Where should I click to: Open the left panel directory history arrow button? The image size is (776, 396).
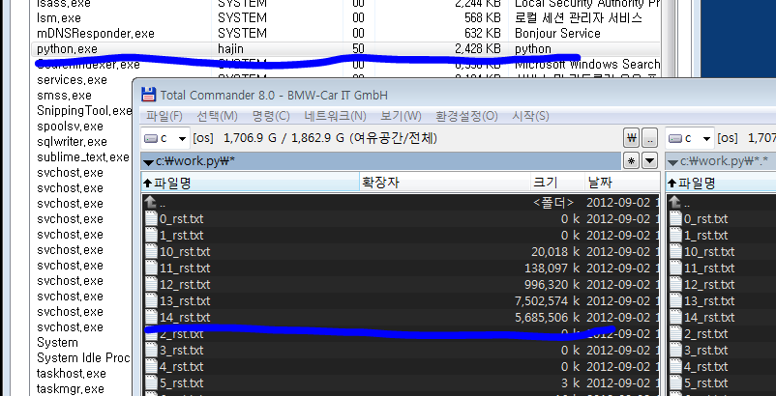pos(649,160)
